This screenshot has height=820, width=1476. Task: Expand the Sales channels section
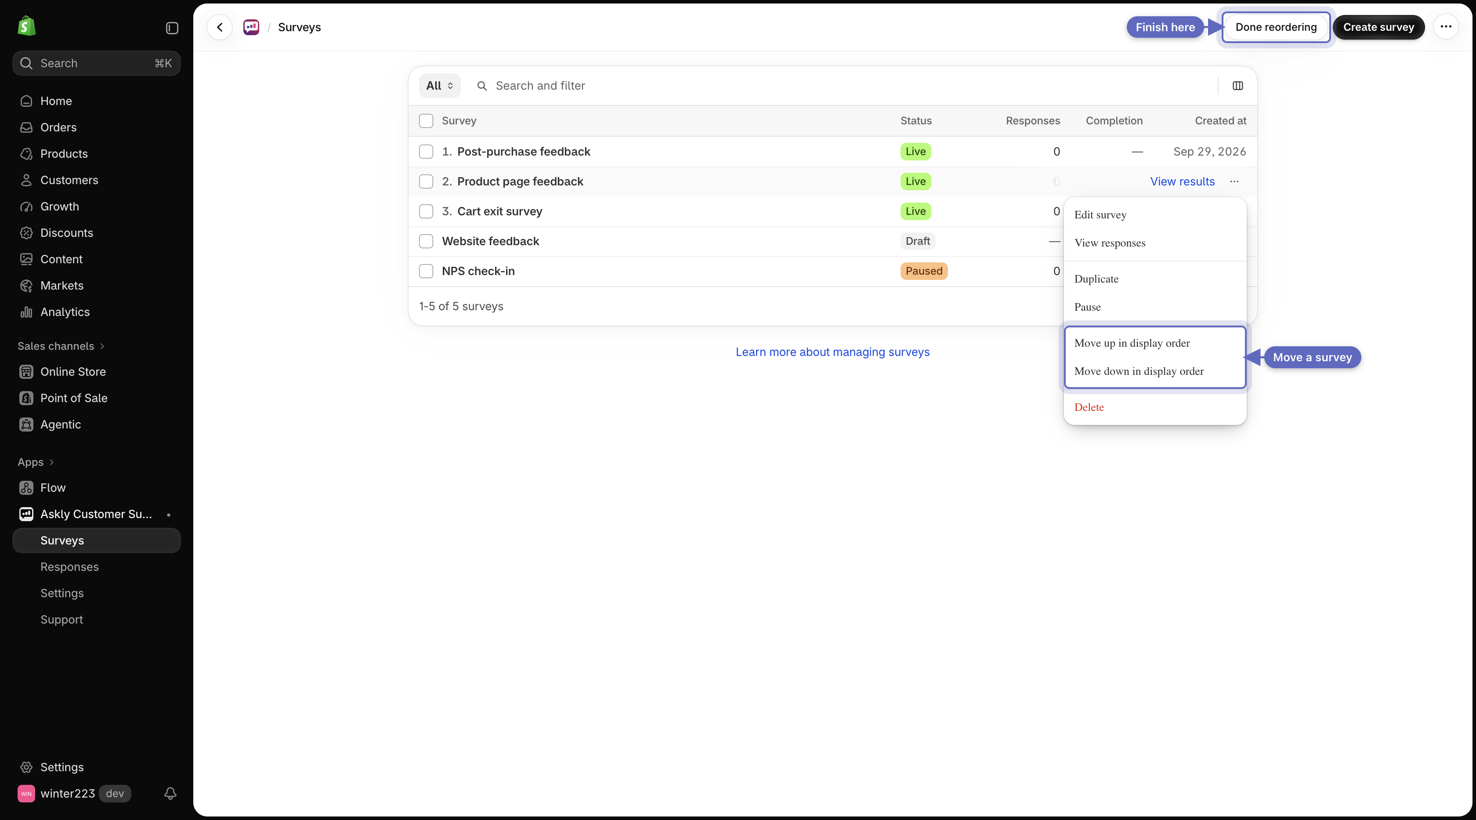tap(61, 345)
